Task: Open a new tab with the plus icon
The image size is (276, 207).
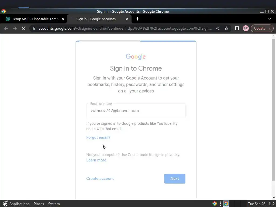Action: pyautogui.click(x=137, y=19)
